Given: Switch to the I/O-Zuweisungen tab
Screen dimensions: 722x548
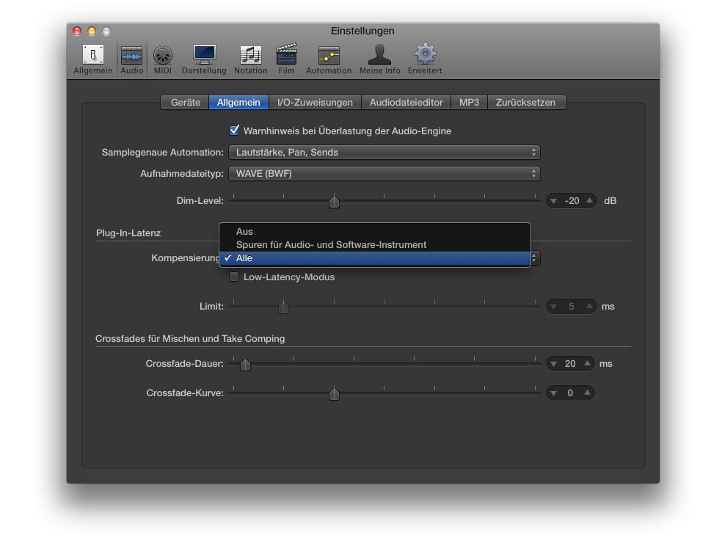Looking at the screenshot, I should [315, 102].
